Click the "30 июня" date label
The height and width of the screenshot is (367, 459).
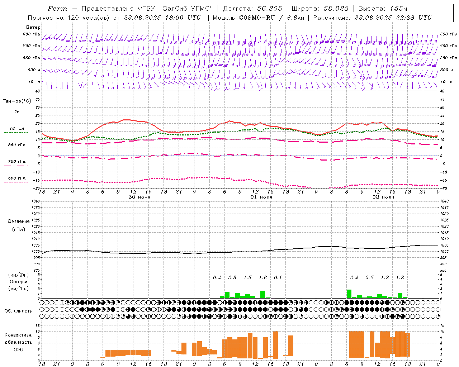(x=139, y=197)
